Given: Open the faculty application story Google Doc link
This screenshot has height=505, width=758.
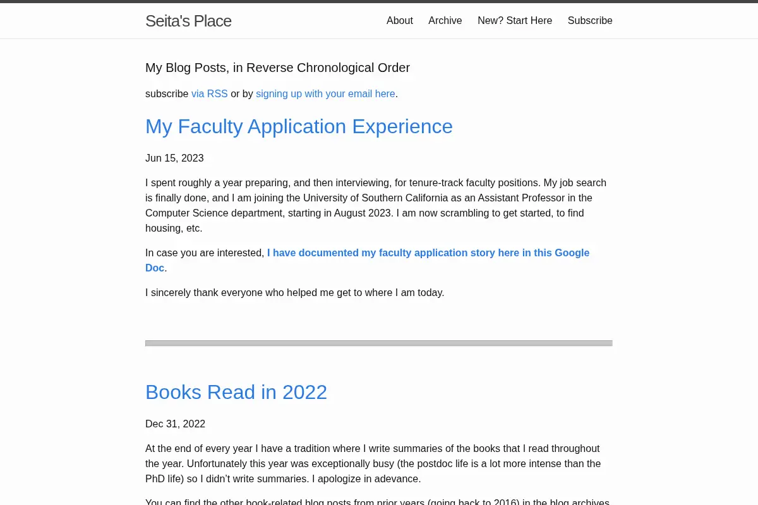Looking at the screenshot, I should point(367,260).
